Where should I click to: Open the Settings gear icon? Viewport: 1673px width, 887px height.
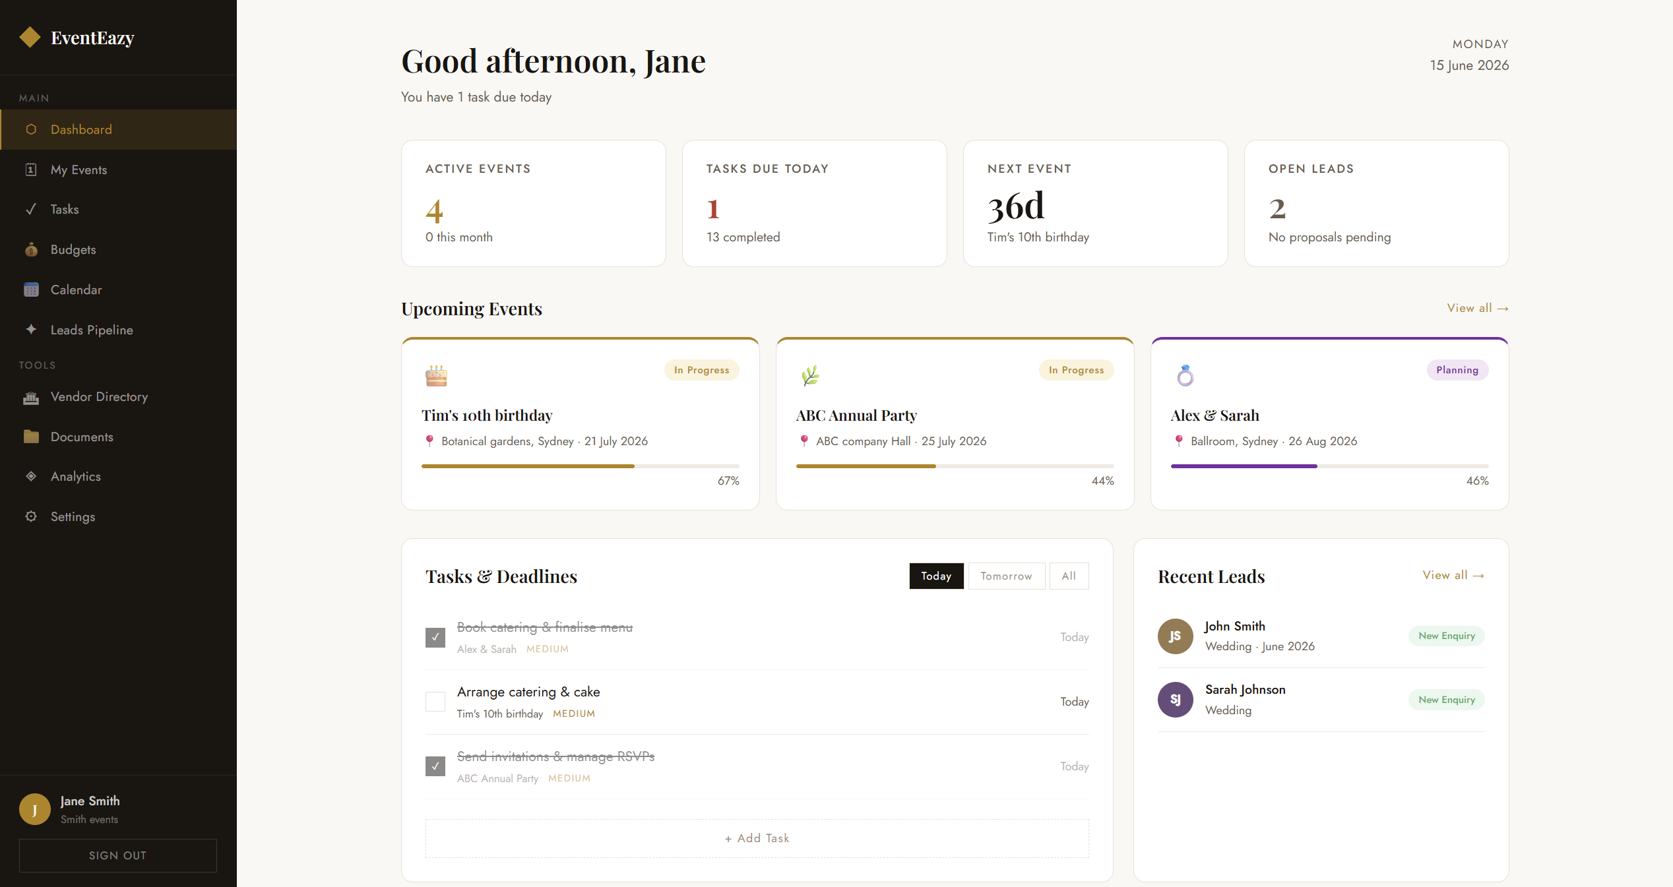point(31,516)
